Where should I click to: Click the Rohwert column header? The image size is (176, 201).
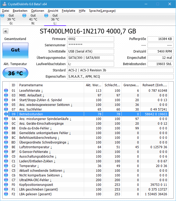[155, 85]
